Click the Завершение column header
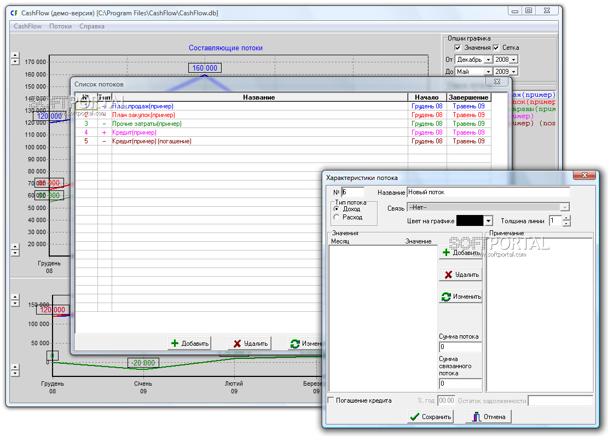 pos(468,97)
